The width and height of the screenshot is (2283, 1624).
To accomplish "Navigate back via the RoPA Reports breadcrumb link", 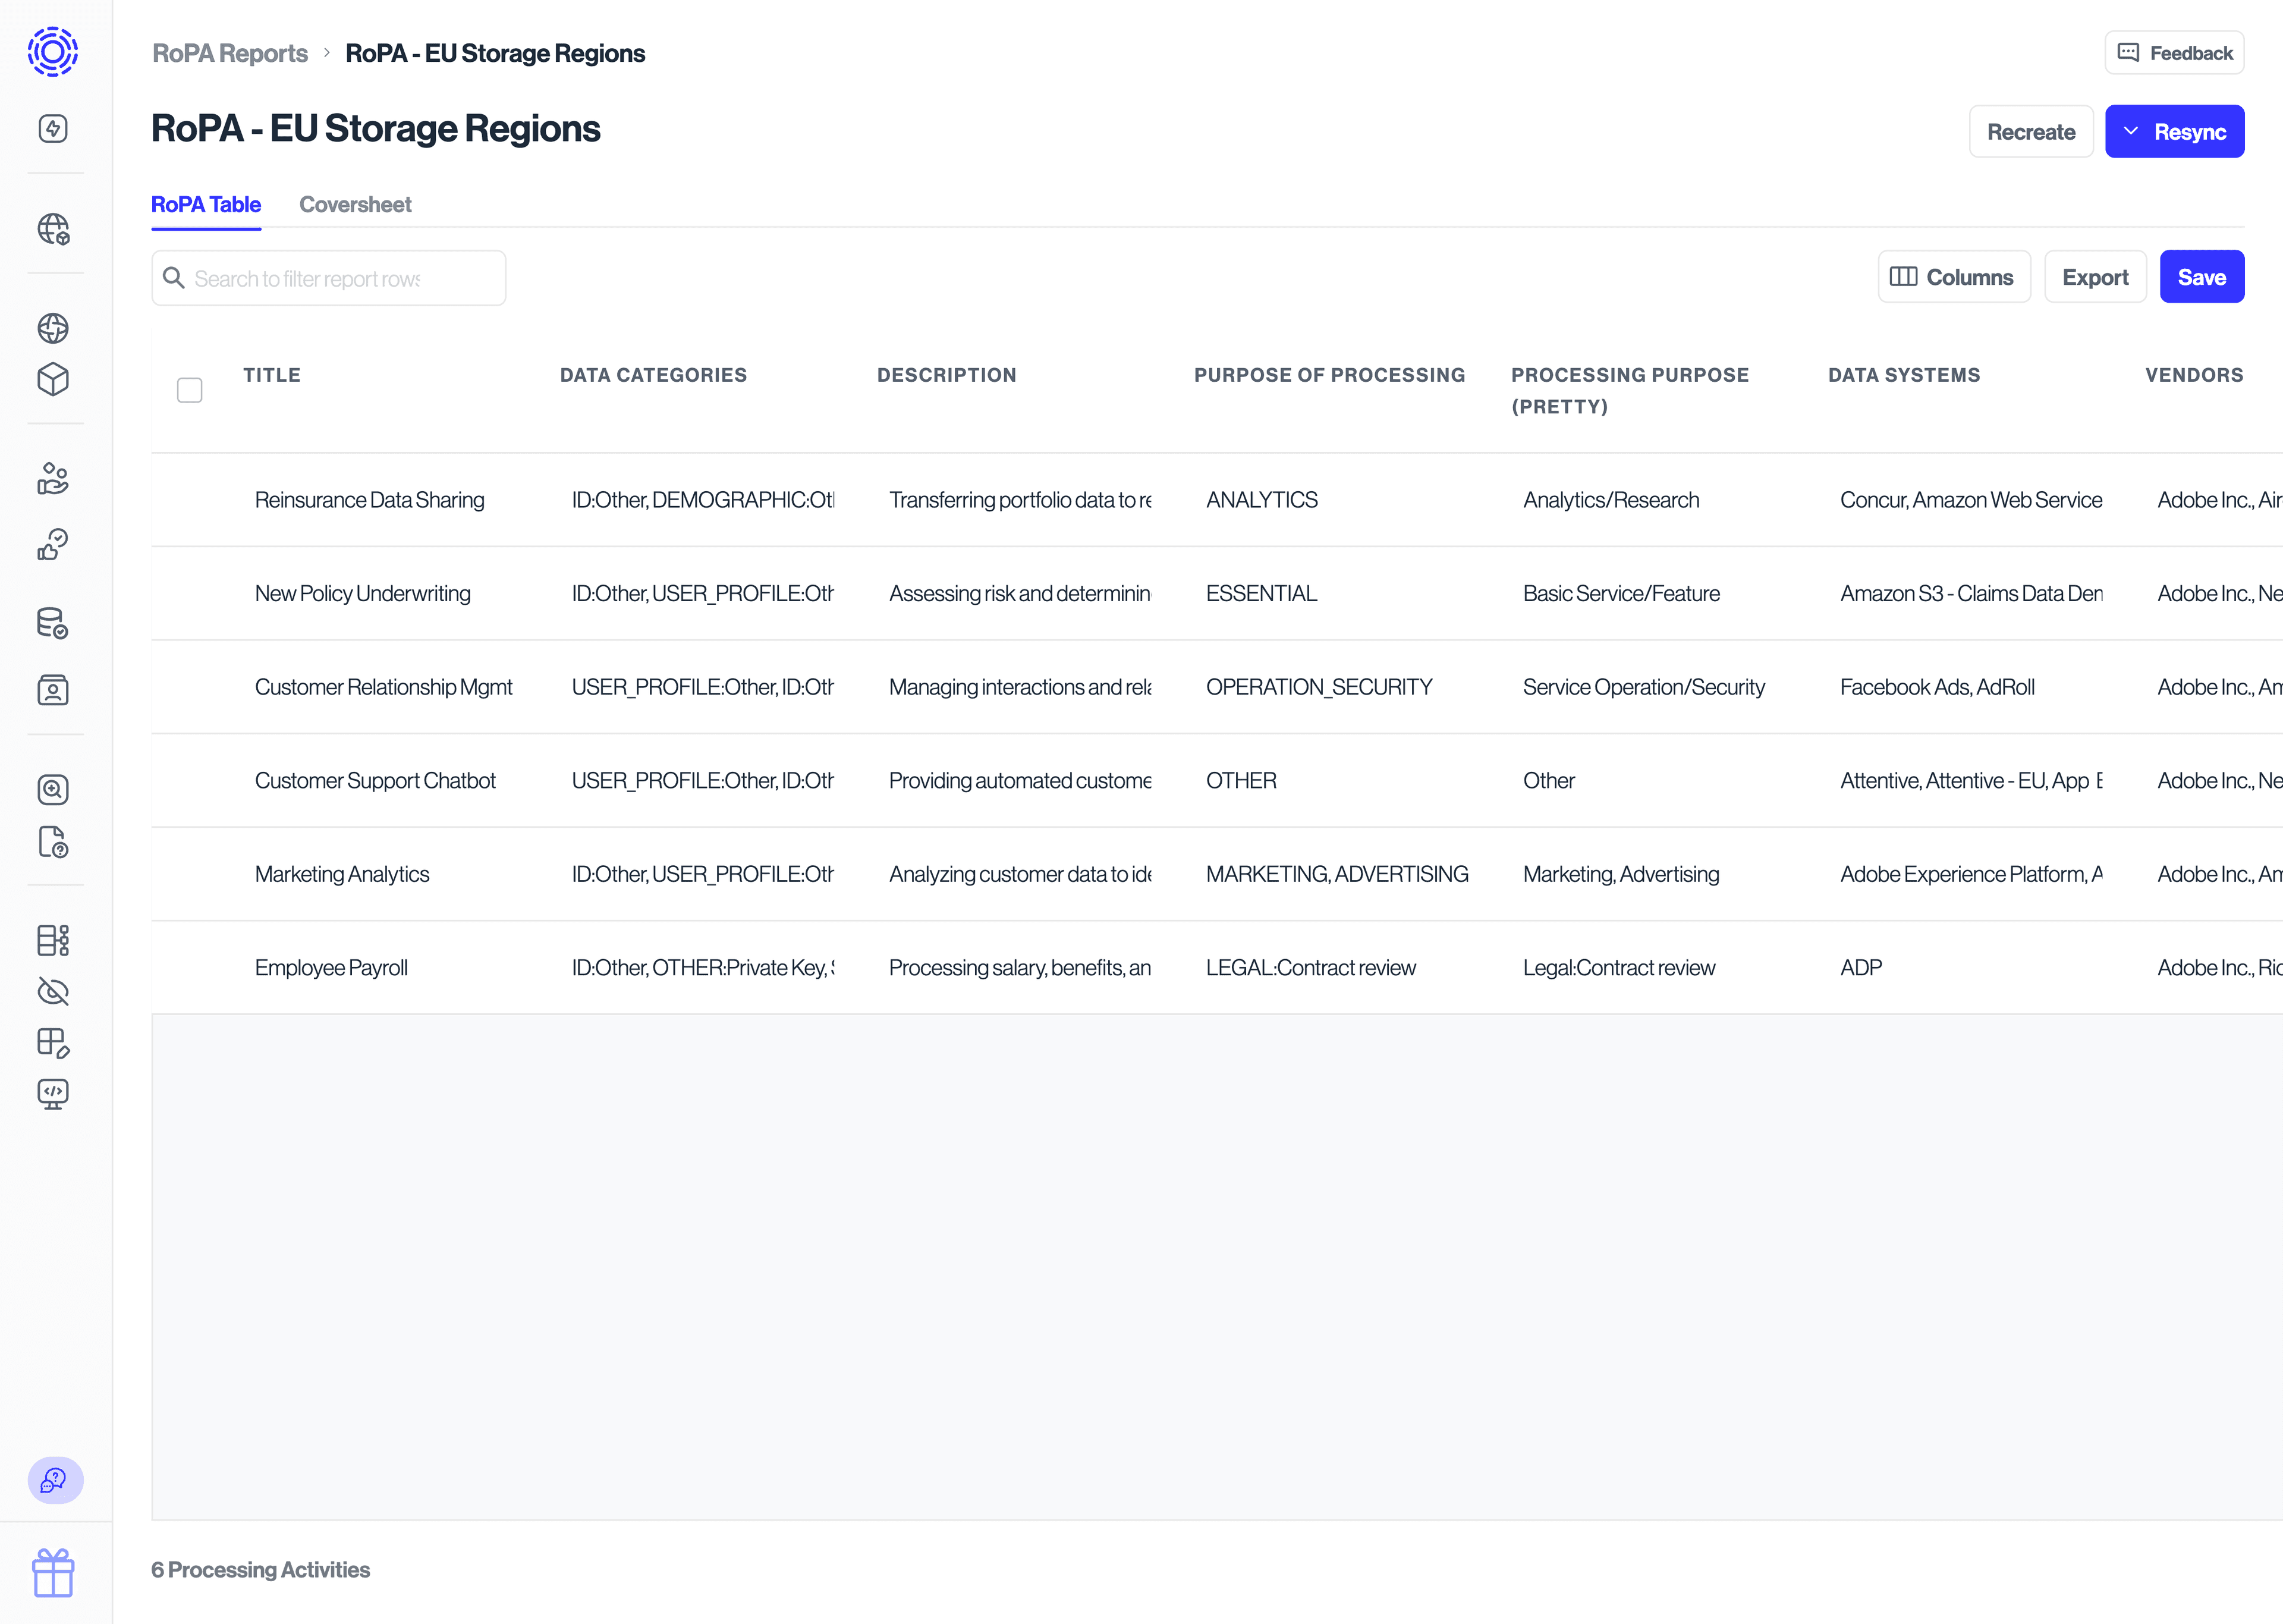I will click(229, 53).
